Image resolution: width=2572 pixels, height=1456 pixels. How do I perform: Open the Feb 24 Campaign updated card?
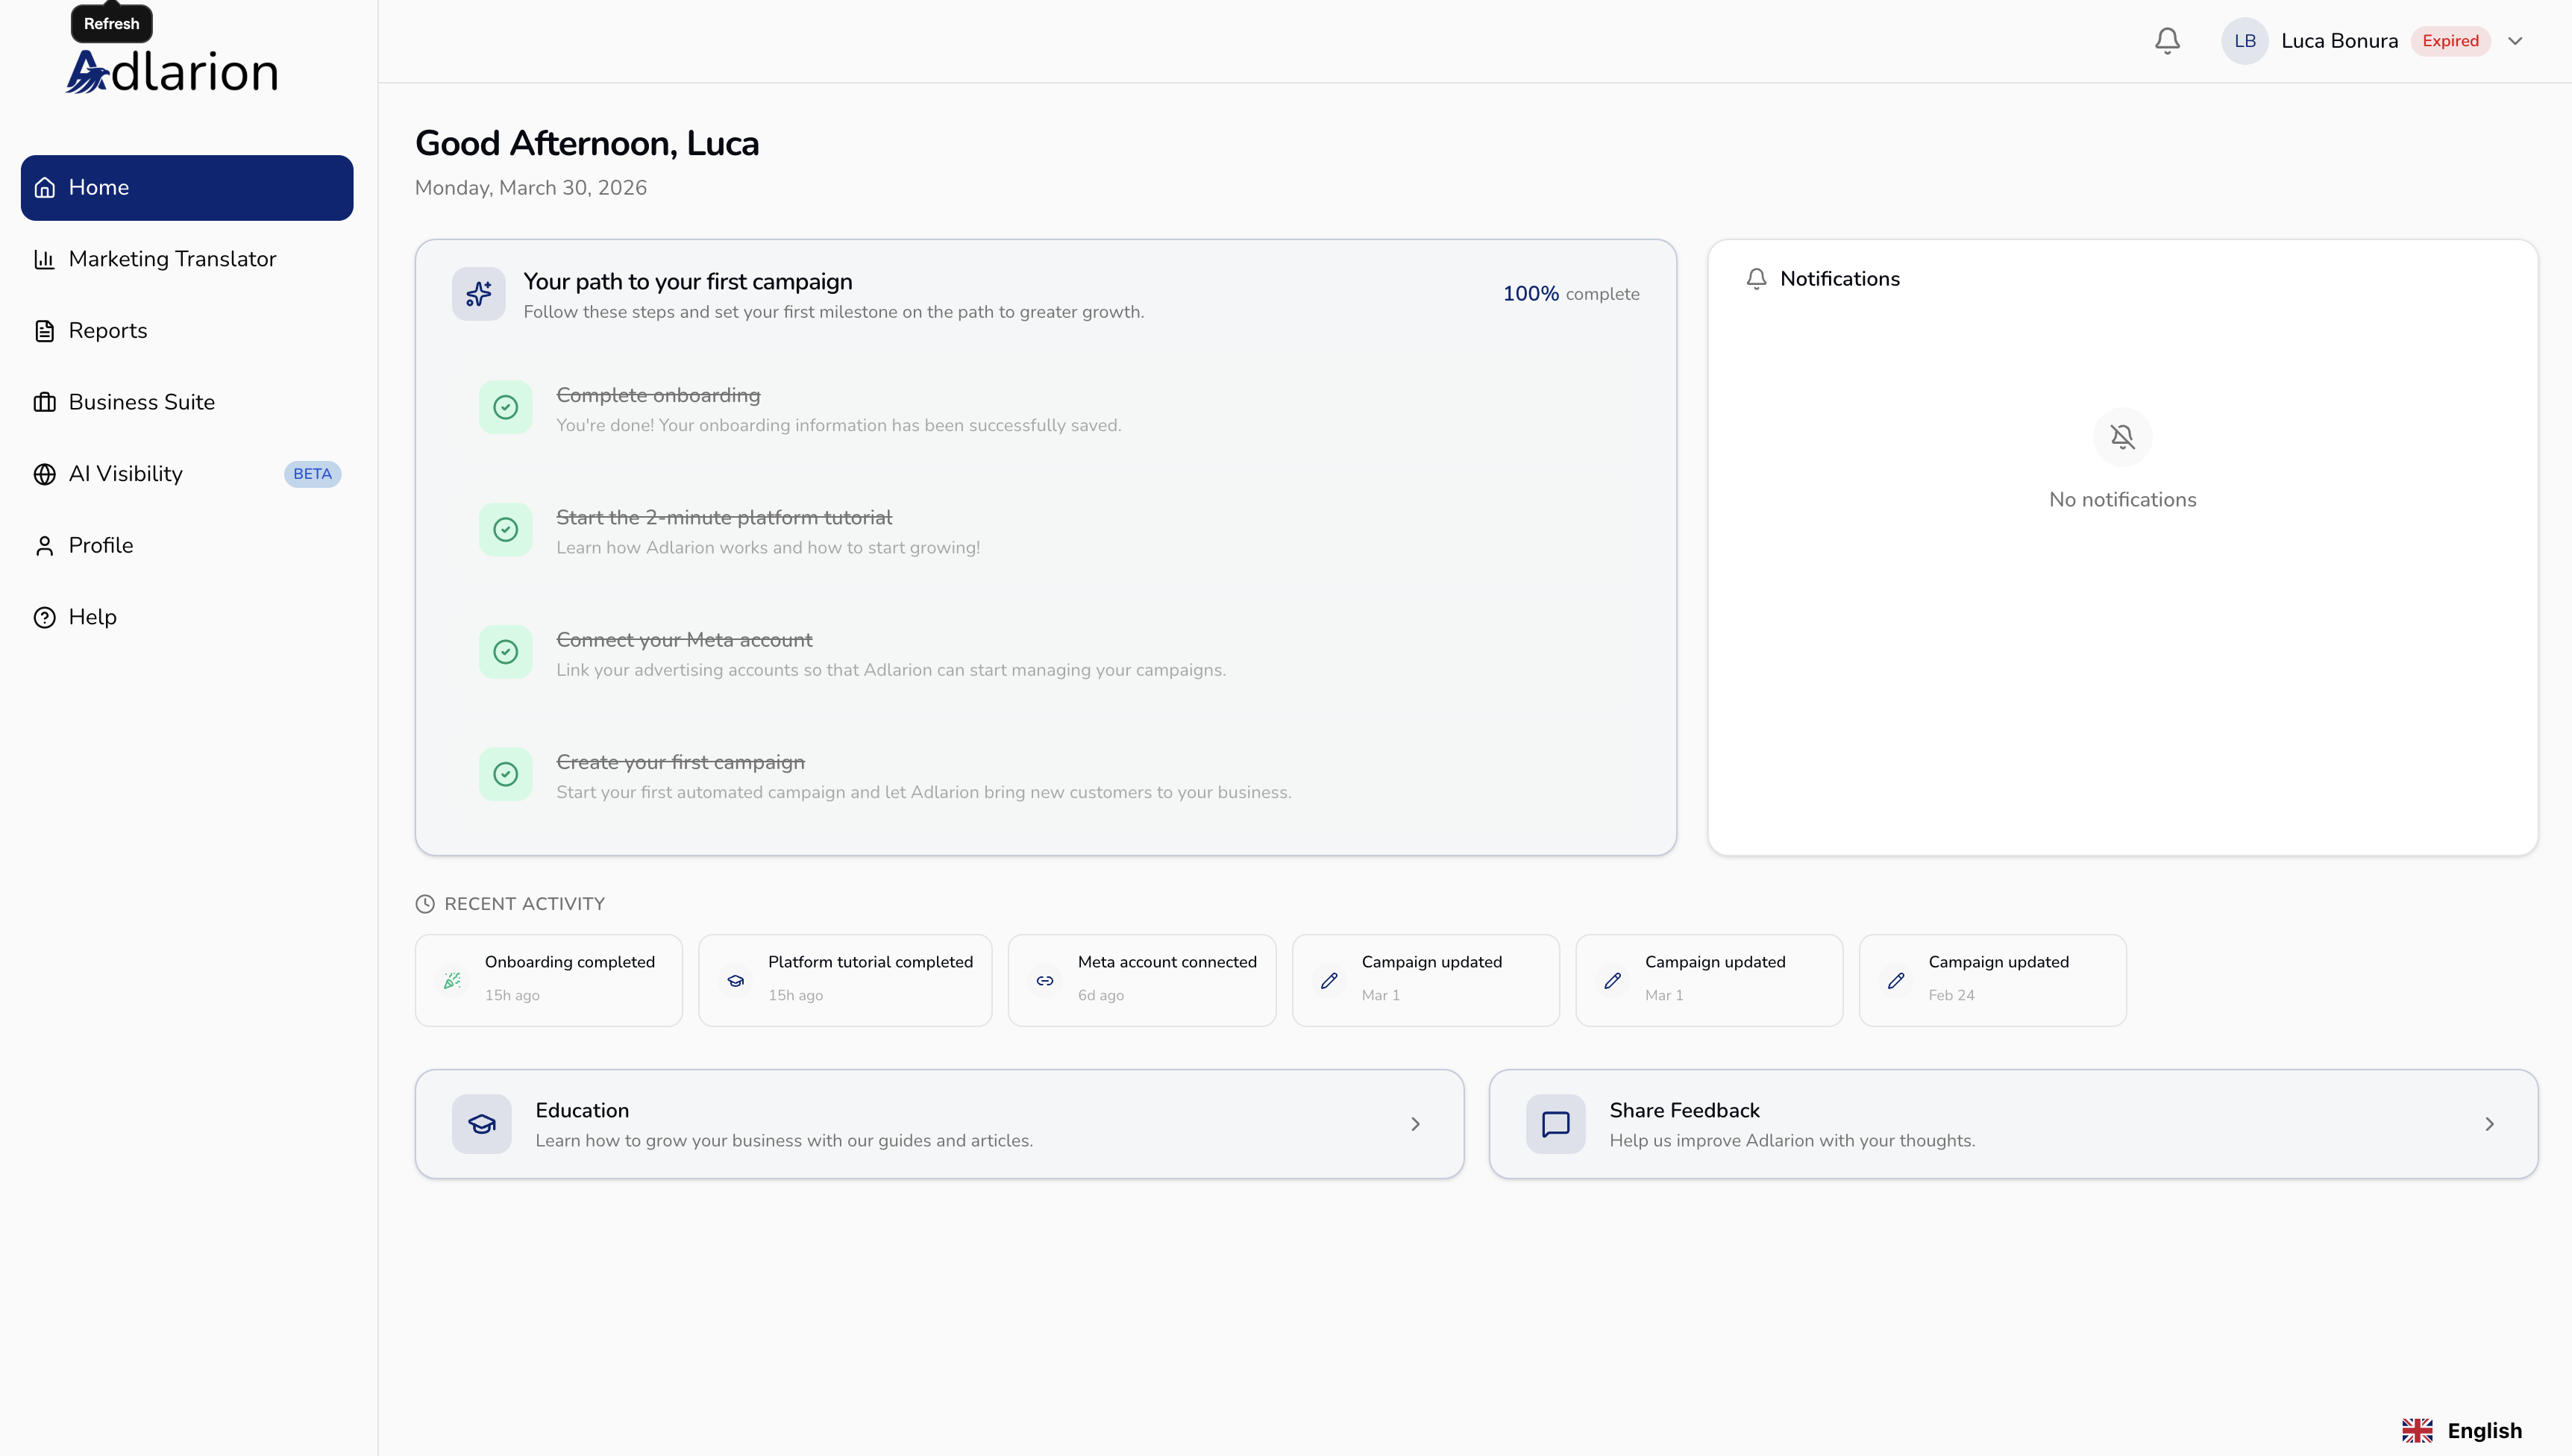click(x=1992, y=980)
